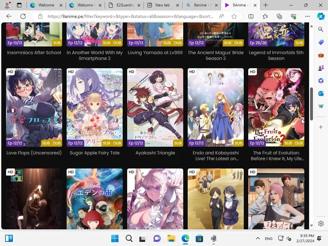Close the E2Guardian tab
The height and width of the screenshot is (246, 328).
139,5
